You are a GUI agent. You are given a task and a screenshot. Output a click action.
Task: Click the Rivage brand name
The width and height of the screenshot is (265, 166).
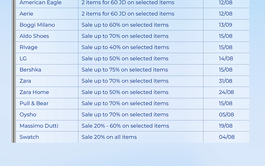click(29, 47)
